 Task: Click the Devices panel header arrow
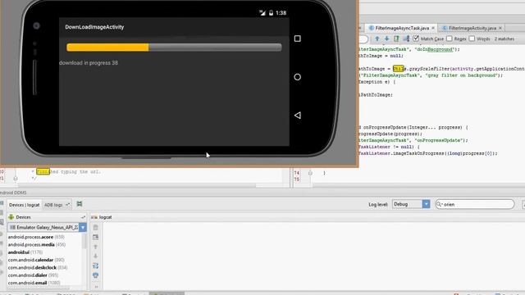[83, 217]
